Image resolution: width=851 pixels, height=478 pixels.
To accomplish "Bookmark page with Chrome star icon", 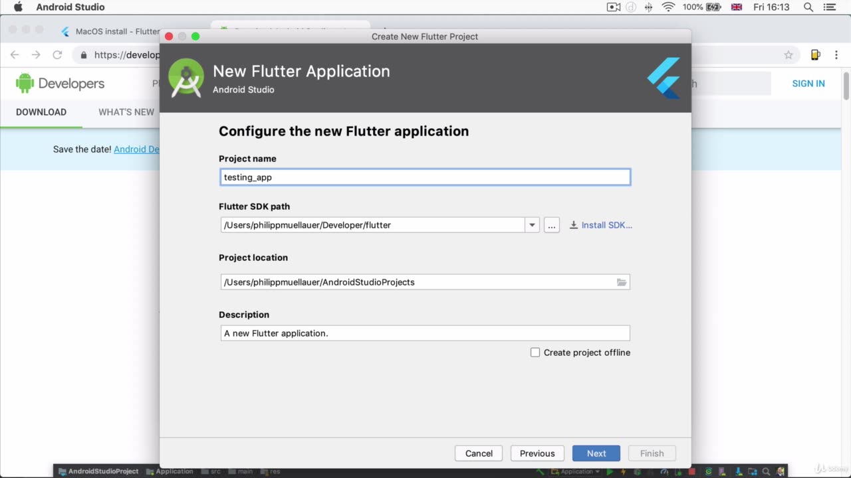I will (x=789, y=55).
